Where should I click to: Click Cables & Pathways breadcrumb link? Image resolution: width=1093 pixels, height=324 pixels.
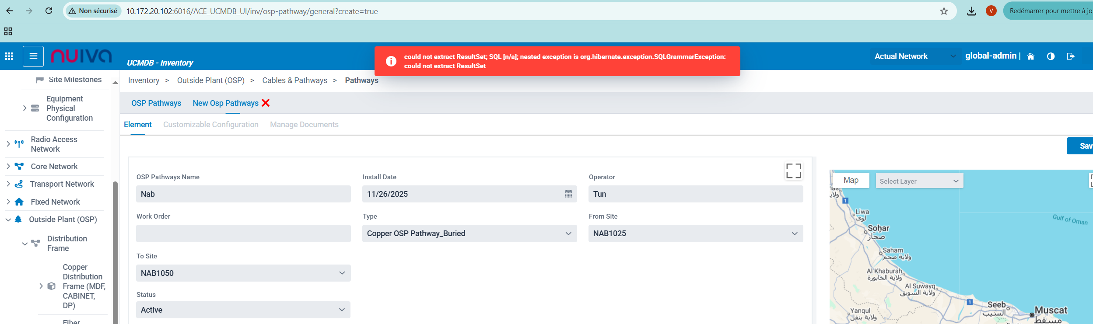coord(294,80)
